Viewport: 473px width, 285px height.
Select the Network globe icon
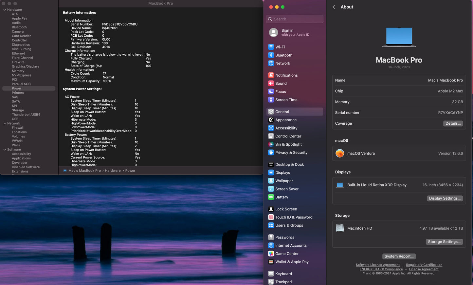pyautogui.click(x=271, y=63)
